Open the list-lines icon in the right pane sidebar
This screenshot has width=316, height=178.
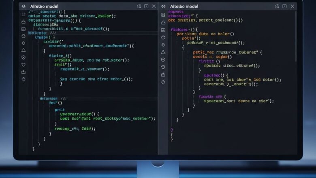click(163, 15)
